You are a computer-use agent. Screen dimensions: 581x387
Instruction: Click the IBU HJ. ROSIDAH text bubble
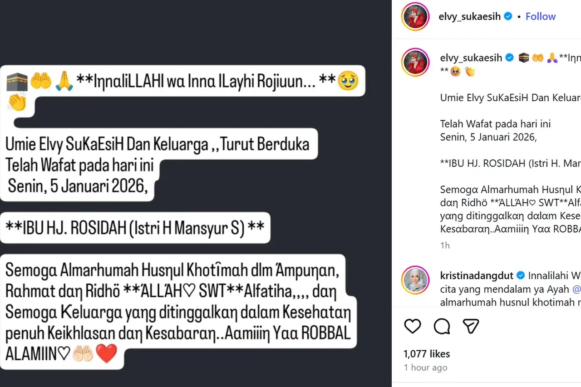[x=135, y=228]
